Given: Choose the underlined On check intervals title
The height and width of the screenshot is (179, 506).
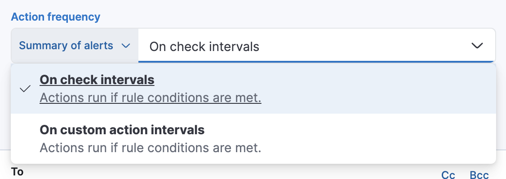Looking at the screenshot, I should pyautogui.click(x=97, y=80).
